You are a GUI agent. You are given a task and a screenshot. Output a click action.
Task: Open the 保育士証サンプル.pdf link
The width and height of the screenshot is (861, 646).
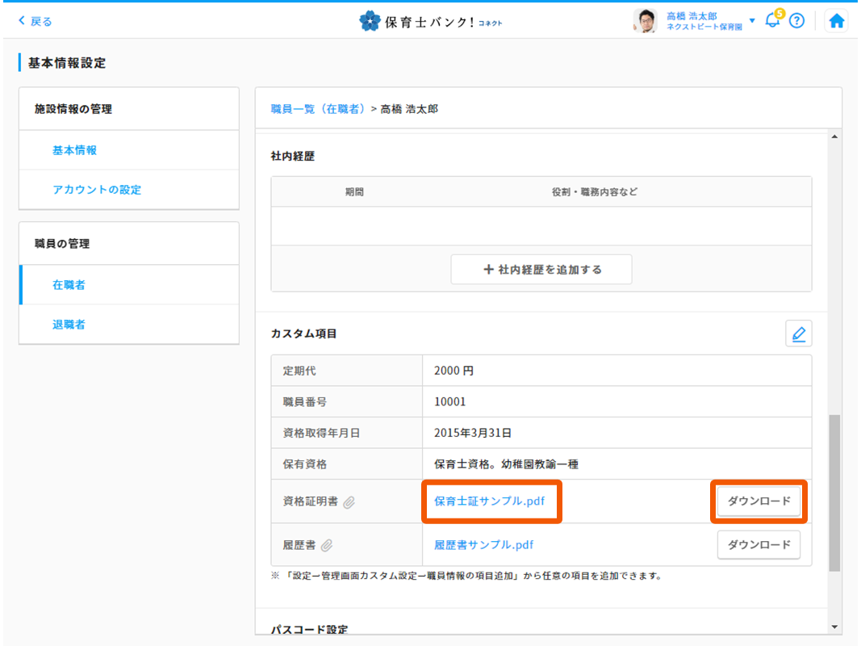(489, 501)
